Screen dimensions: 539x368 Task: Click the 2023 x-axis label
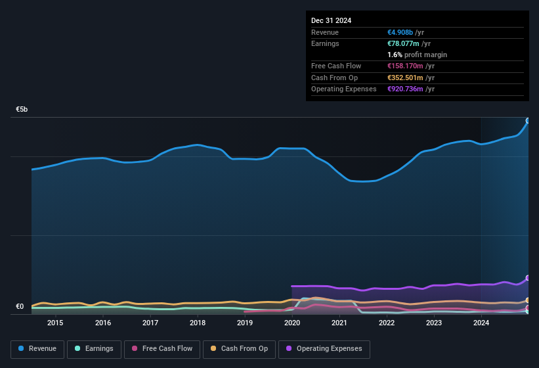(434, 323)
